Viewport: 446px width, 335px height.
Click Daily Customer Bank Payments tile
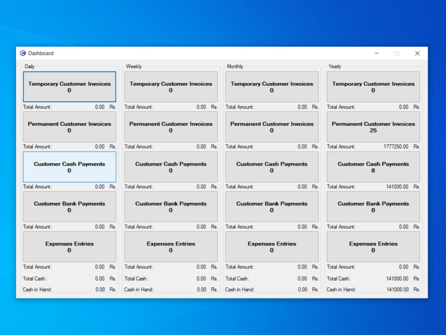click(70, 206)
